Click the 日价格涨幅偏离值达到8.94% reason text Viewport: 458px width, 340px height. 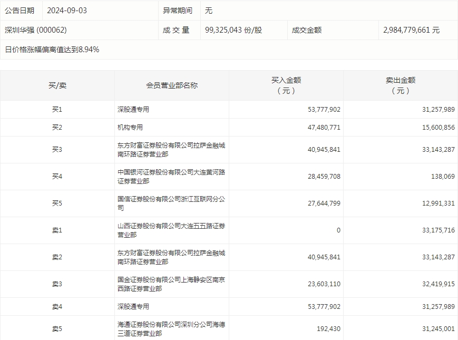52,50
